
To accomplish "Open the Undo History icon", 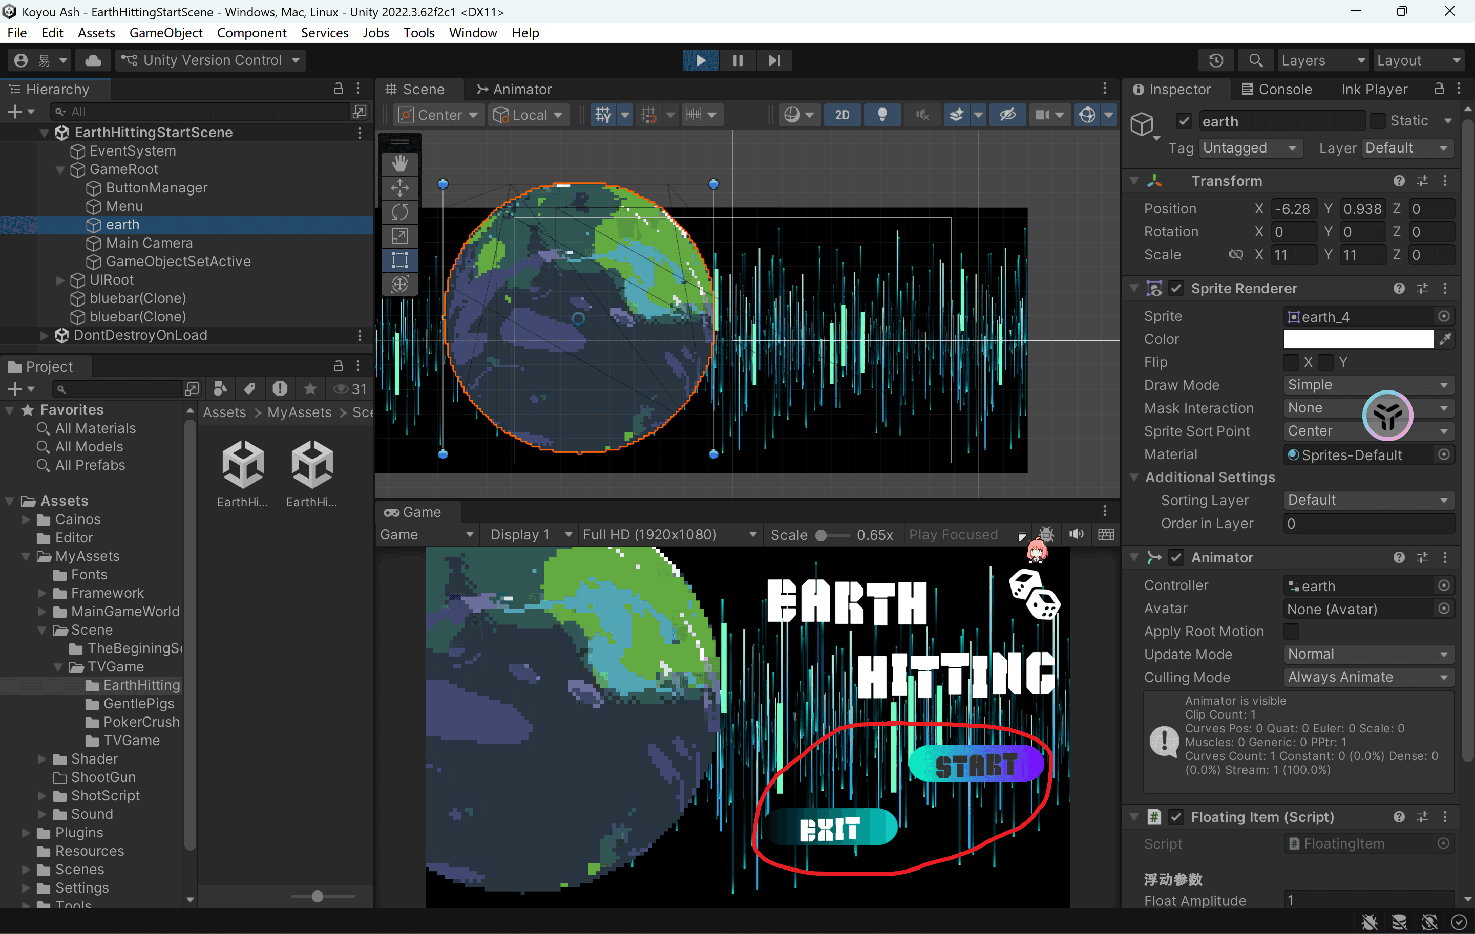I will pos(1216,60).
